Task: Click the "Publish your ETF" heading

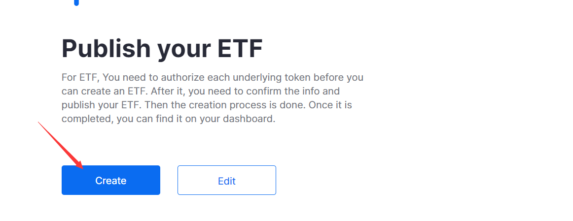Action: point(162,48)
